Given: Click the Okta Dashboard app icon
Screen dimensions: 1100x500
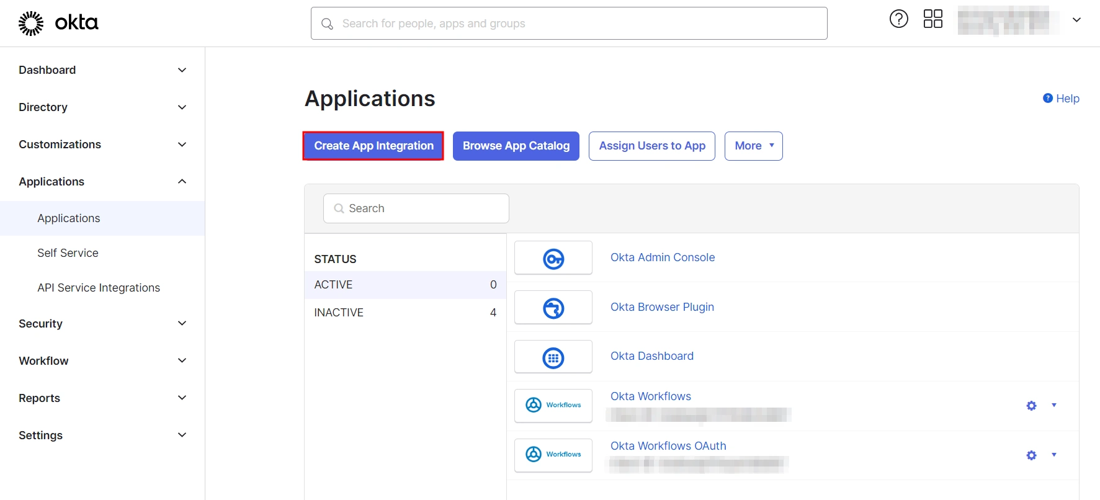Looking at the screenshot, I should click(x=553, y=357).
